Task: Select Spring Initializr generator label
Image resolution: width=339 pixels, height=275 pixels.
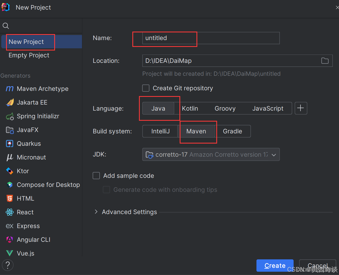Action: click(38, 116)
